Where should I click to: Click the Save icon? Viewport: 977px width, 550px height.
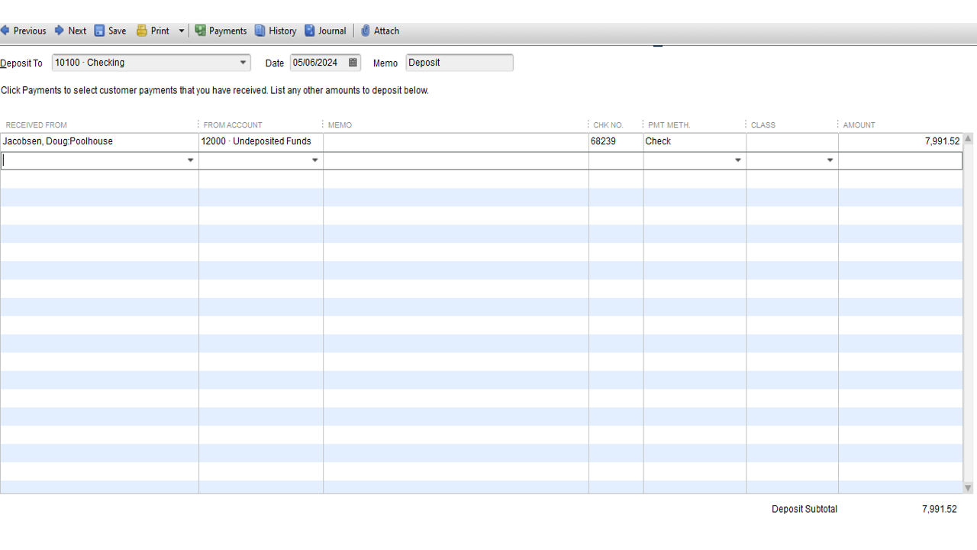100,31
